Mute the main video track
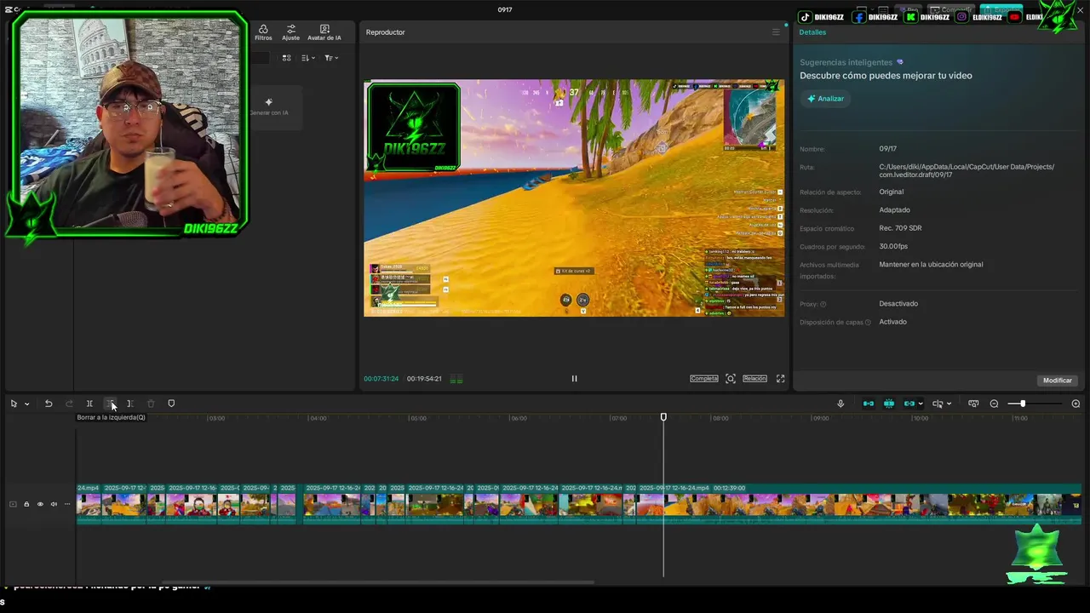The height and width of the screenshot is (613, 1090). [x=54, y=504]
